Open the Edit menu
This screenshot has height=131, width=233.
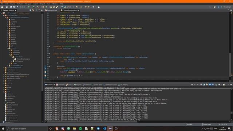(7, 4)
